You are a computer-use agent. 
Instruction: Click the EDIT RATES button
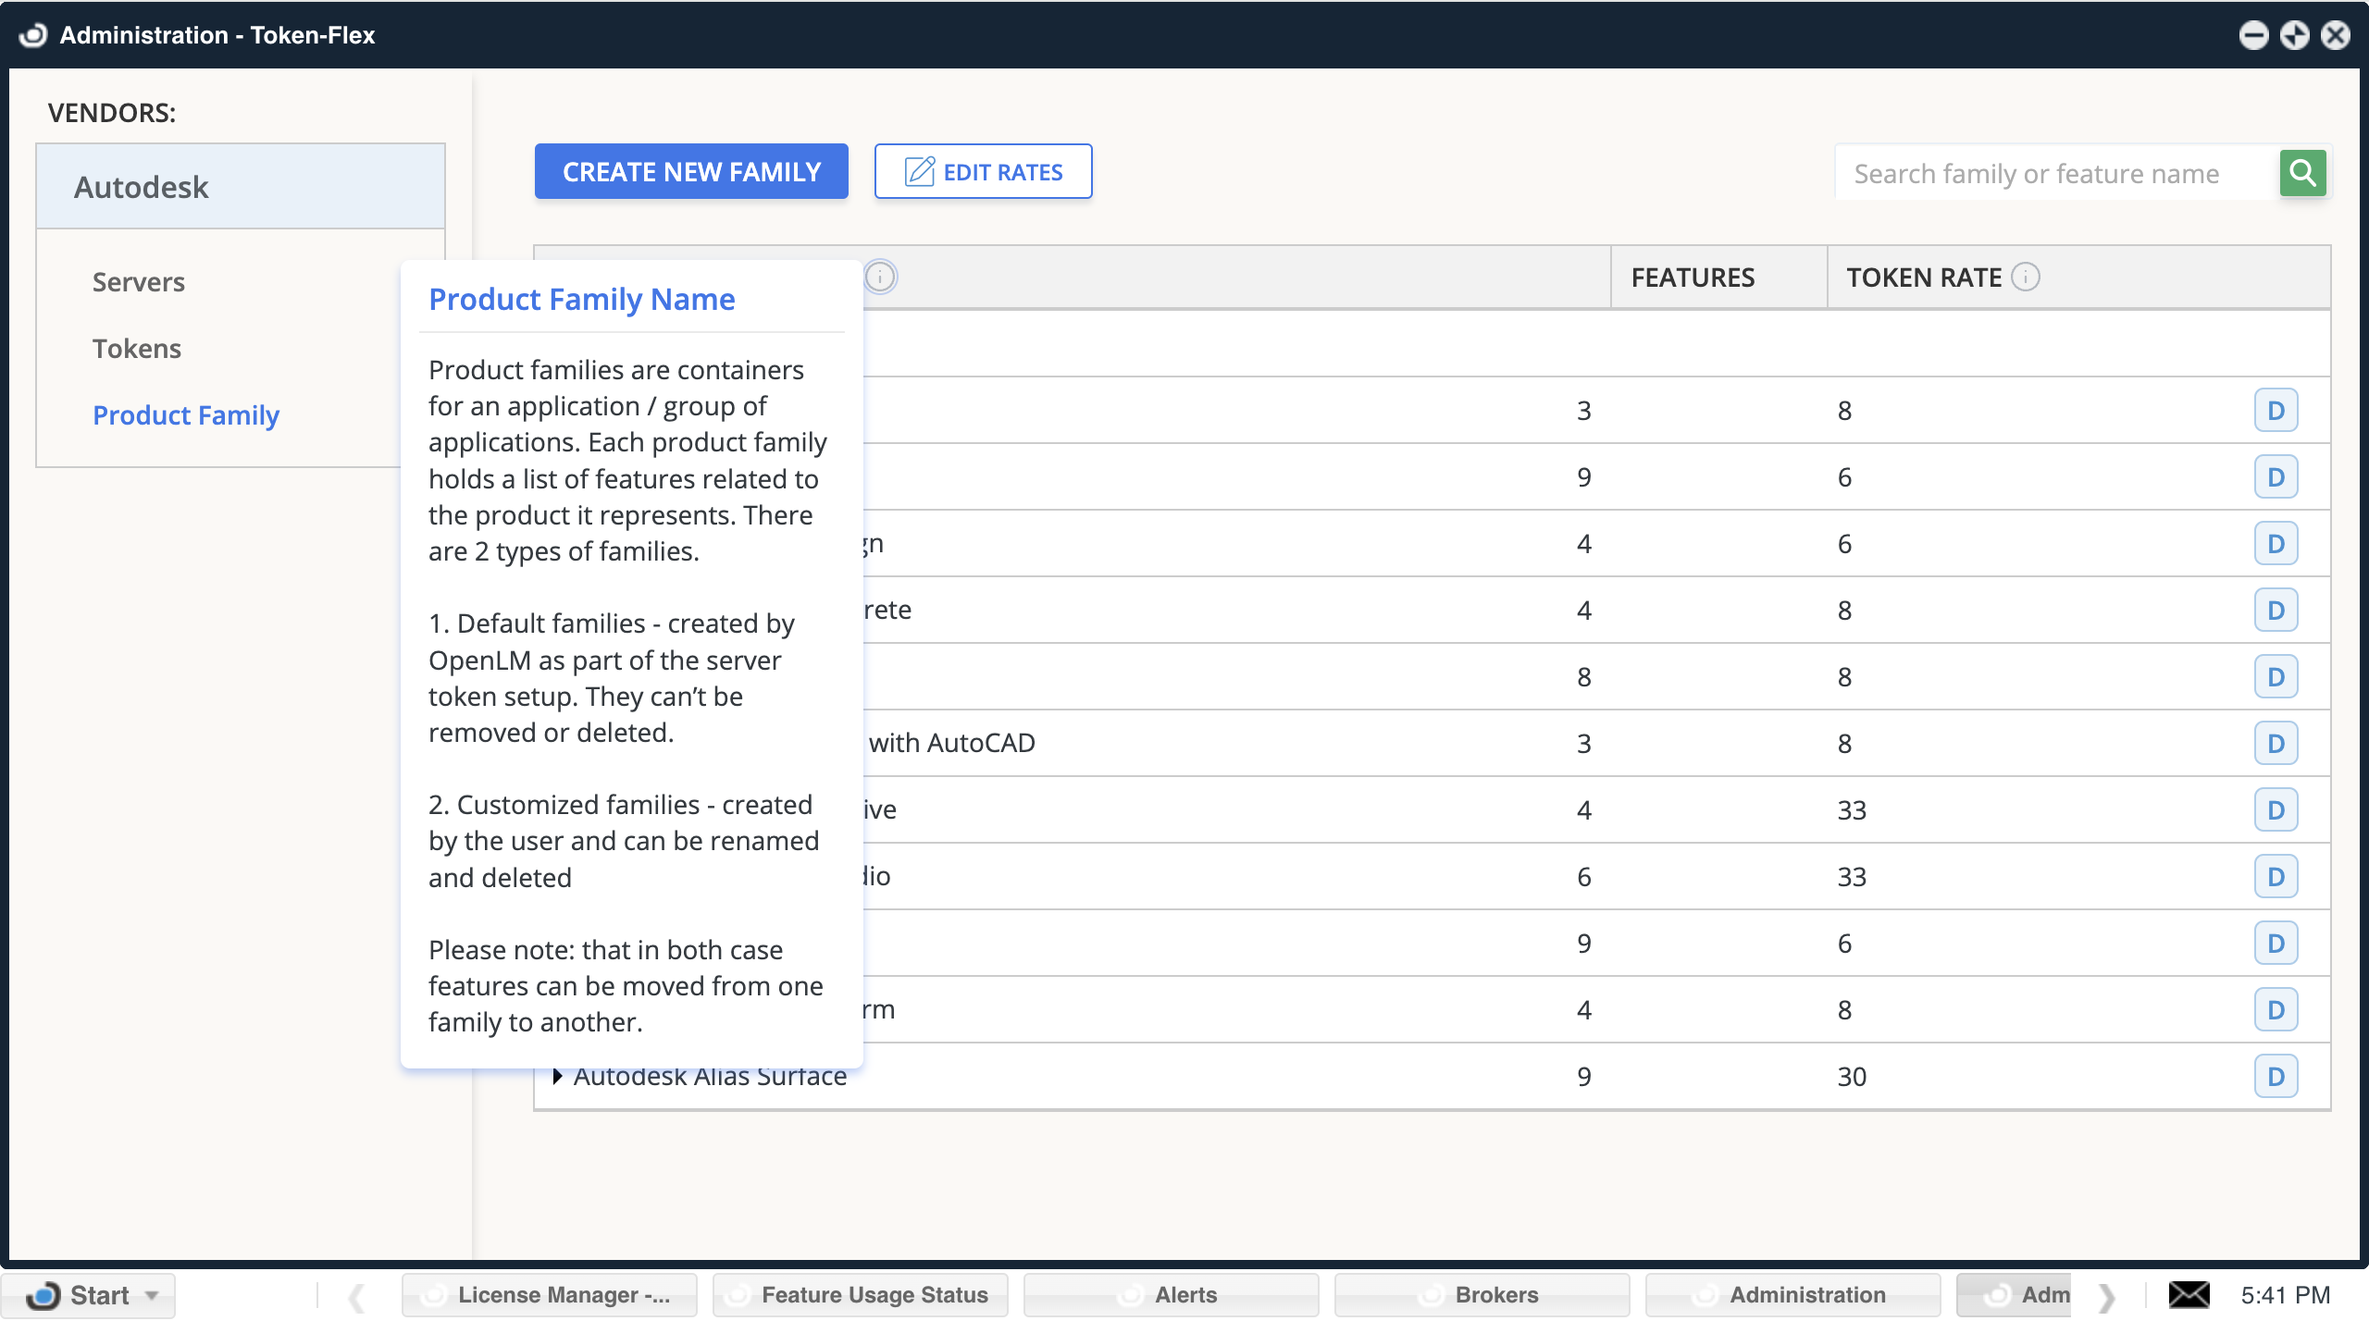coord(983,170)
